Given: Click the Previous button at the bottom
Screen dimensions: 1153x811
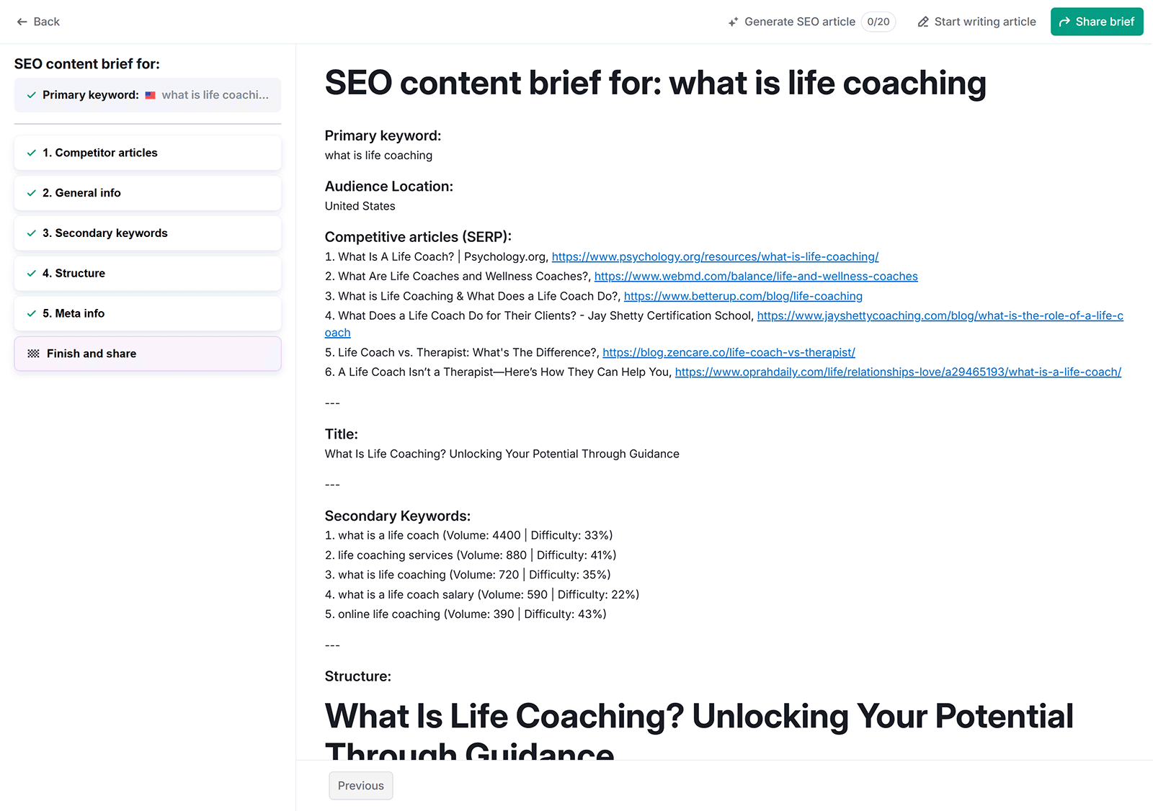Looking at the screenshot, I should (x=360, y=785).
